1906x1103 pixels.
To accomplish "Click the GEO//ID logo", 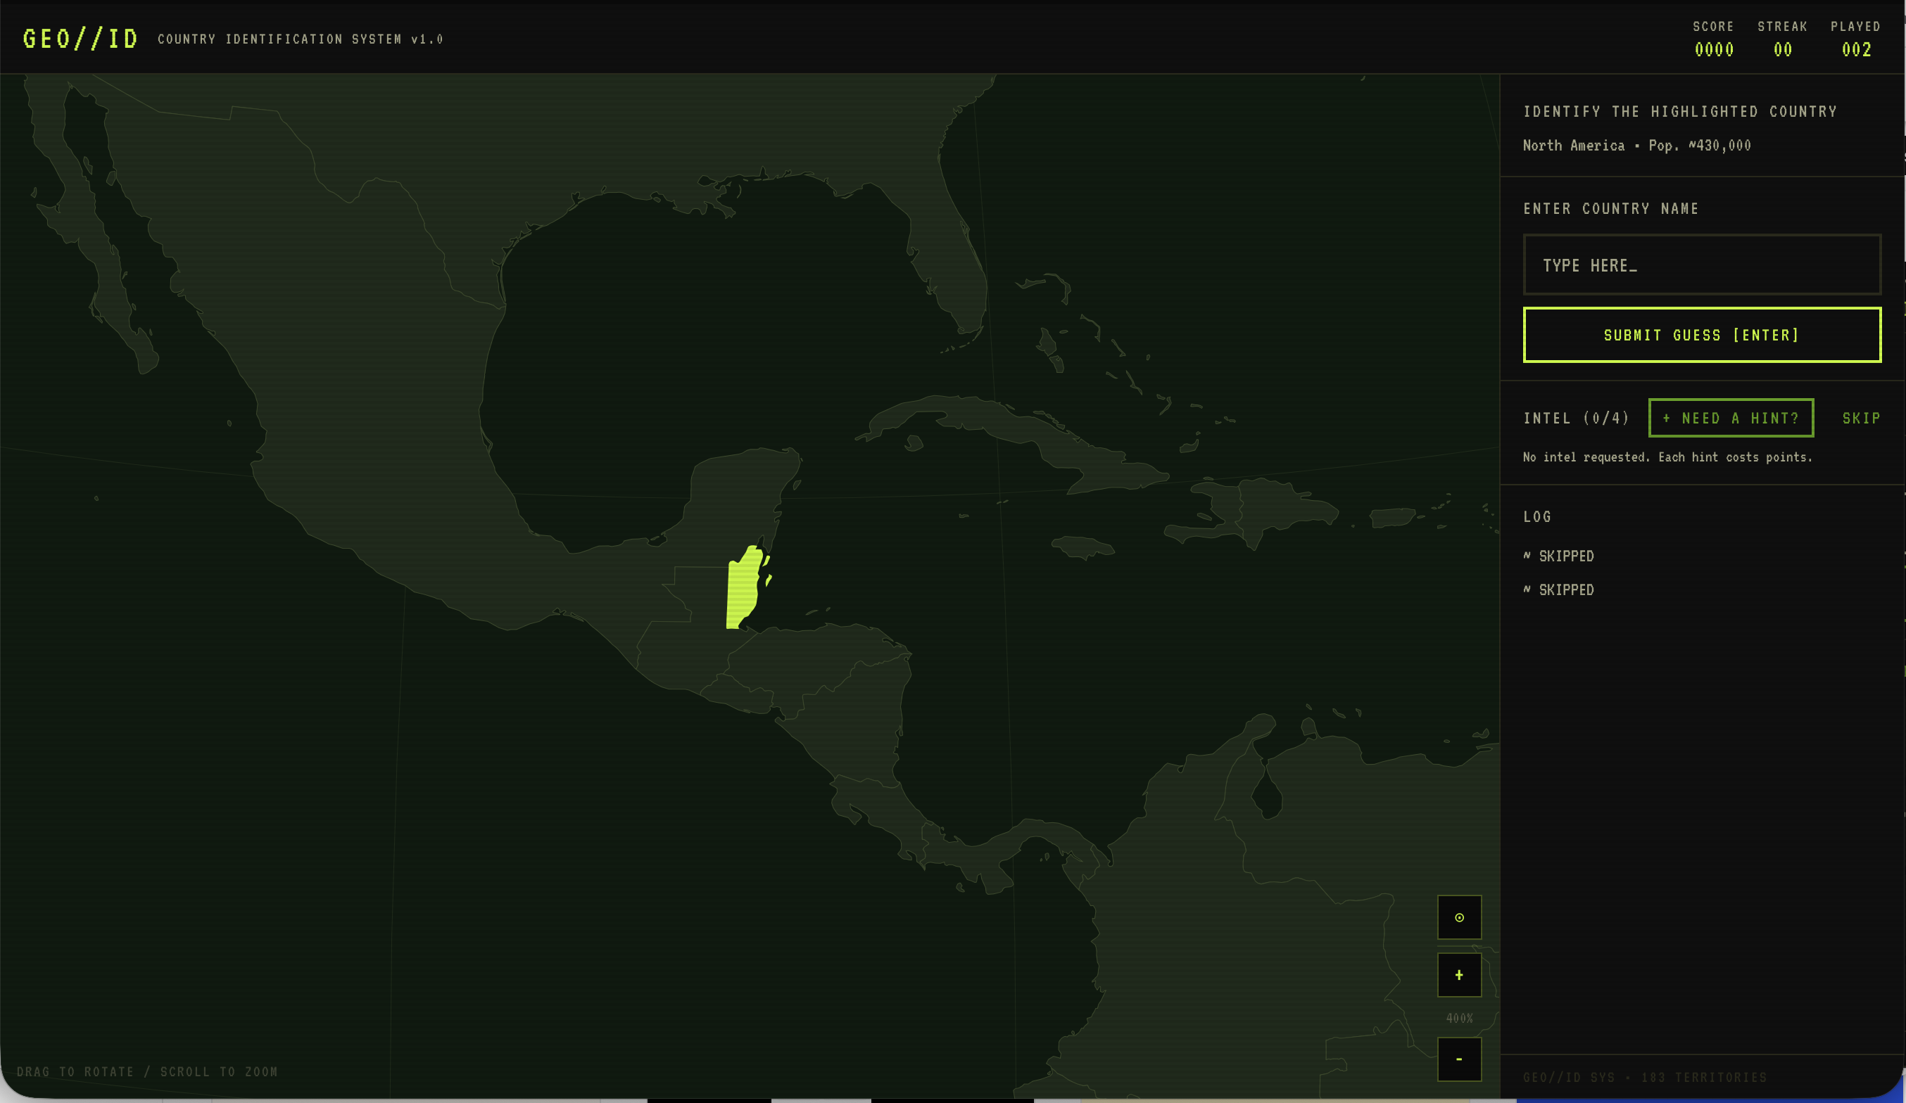I will [x=80, y=39].
